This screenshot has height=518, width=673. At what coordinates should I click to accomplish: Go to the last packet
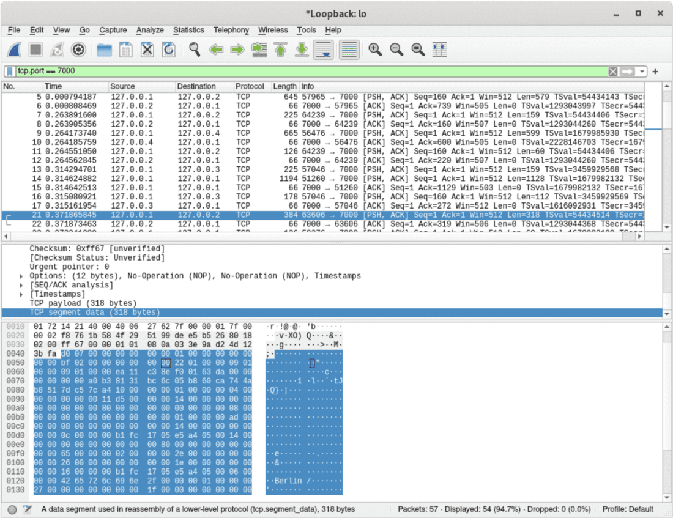[302, 50]
